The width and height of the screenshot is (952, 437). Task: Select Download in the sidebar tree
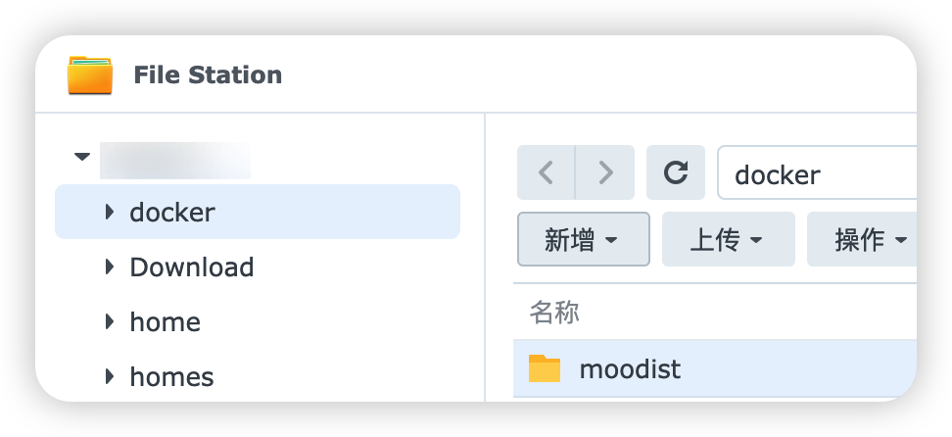[192, 267]
